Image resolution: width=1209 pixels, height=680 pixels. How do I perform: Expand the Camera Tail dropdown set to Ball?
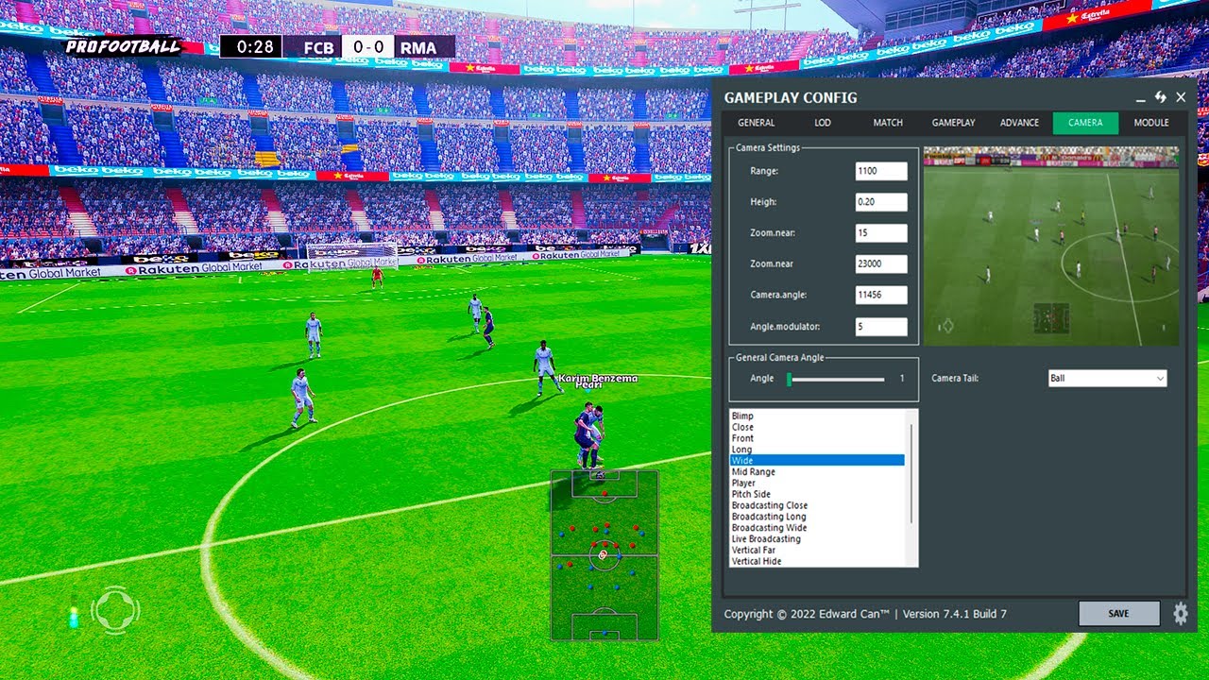coord(1107,379)
